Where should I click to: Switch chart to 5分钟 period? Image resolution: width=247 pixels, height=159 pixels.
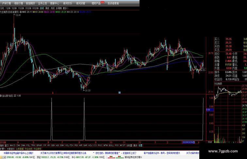(14, 8)
